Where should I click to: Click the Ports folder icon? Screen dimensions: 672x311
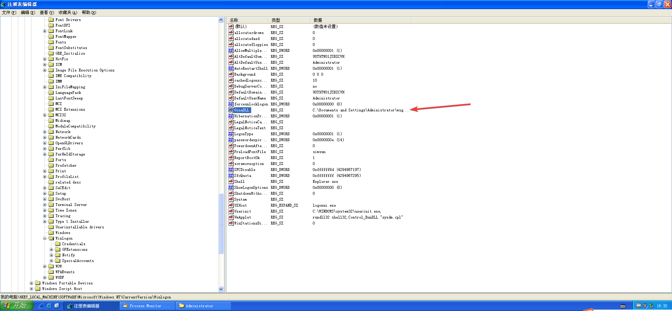pyautogui.click(x=51, y=160)
